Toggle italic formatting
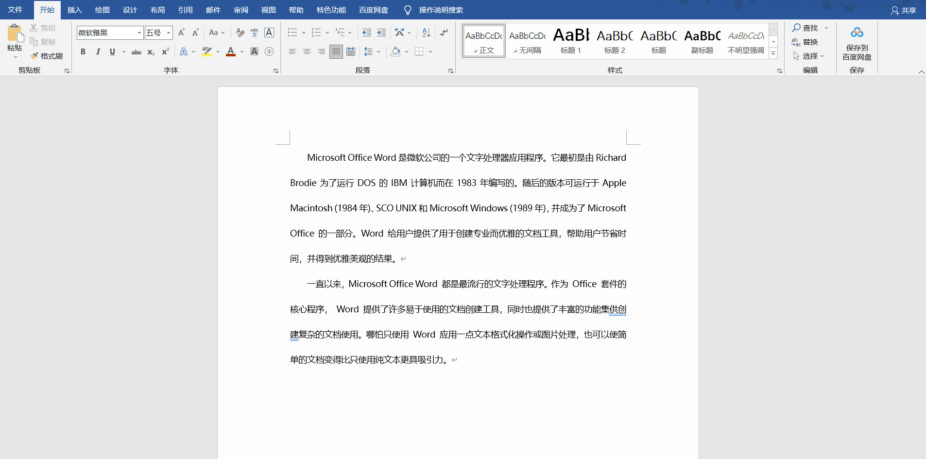The image size is (926, 459). [x=98, y=51]
